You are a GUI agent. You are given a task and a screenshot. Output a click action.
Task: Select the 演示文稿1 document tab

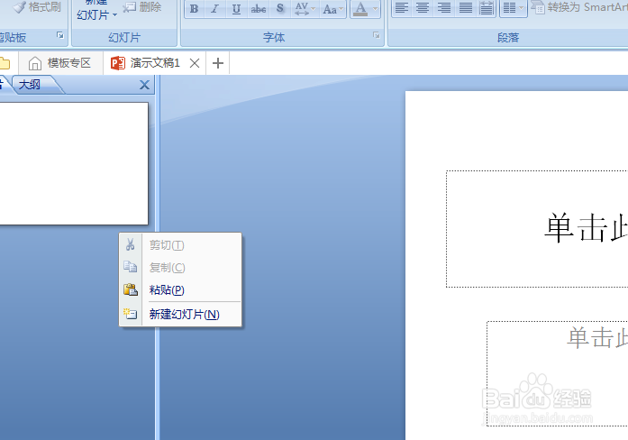145,63
